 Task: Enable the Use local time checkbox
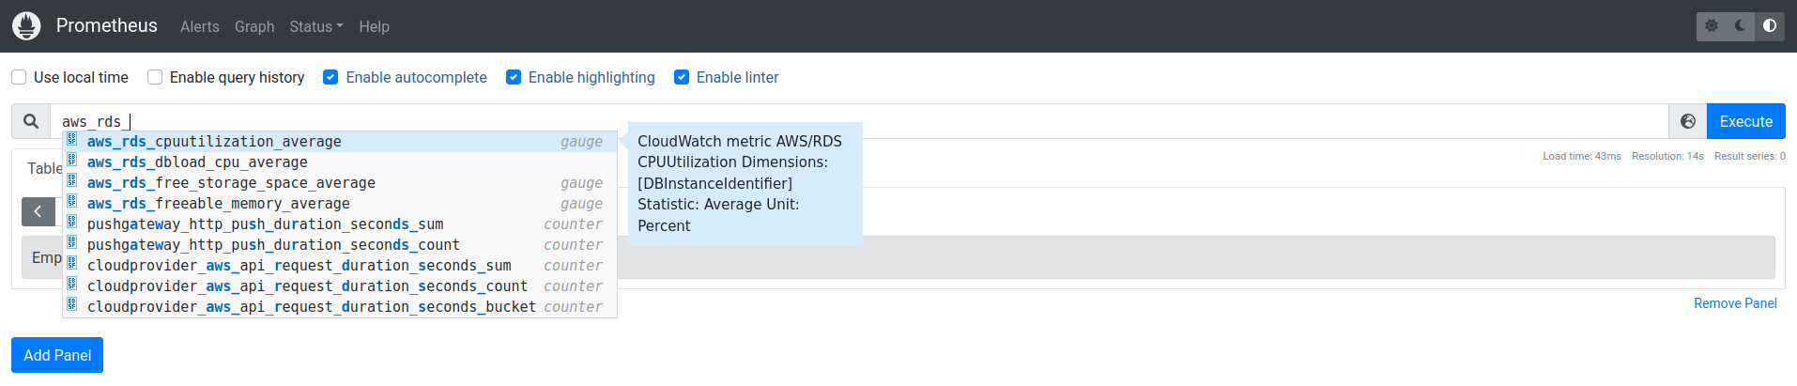pyautogui.click(x=19, y=77)
